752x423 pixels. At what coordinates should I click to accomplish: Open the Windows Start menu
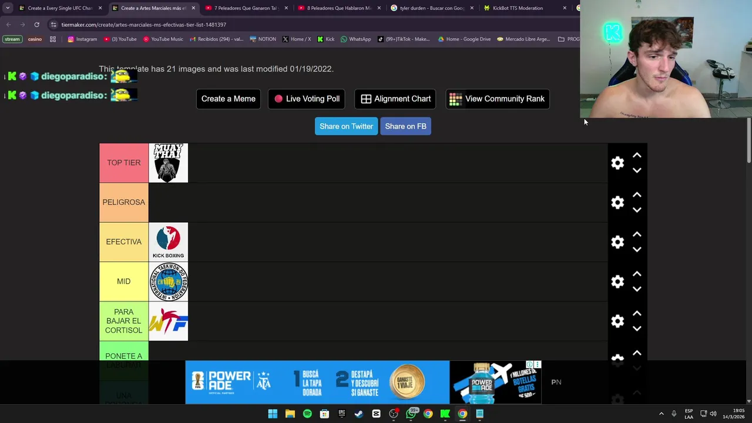pos(273,414)
